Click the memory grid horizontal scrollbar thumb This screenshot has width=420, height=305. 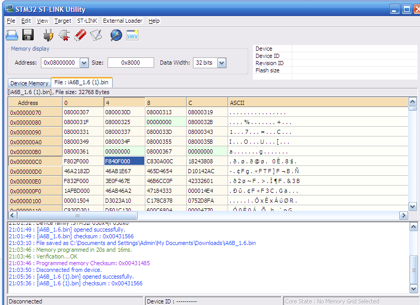pyautogui.click(x=77, y=215)
